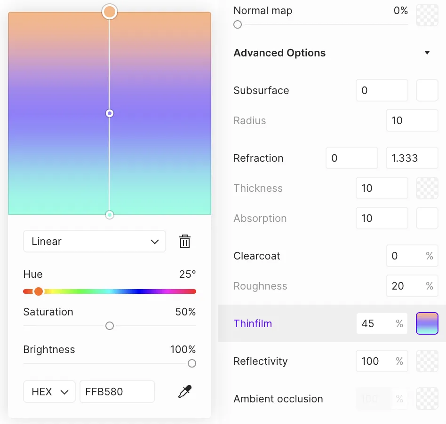Select the bottom mint gradient stop
446x424 pixels.
coord(110,215)
